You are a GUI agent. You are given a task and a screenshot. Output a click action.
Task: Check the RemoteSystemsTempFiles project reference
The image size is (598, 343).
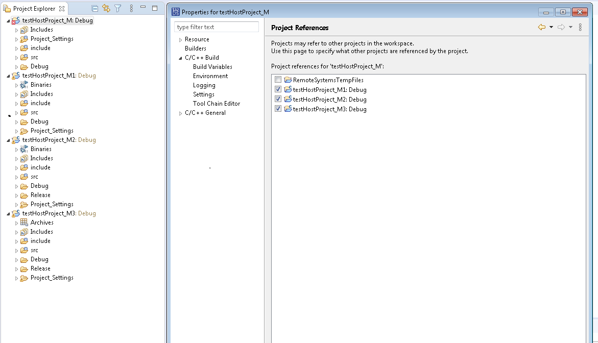278,79
